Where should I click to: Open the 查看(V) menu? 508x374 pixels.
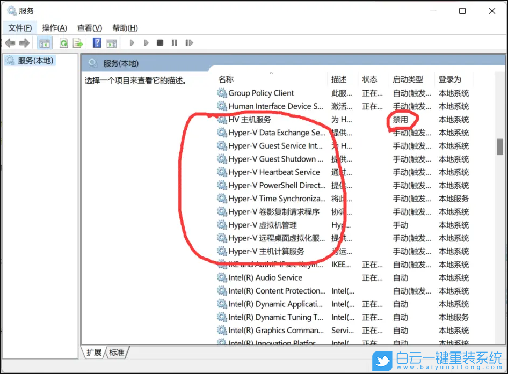(89, 27)
